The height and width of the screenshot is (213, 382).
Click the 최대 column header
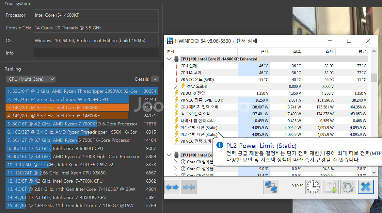pos(319,51)
